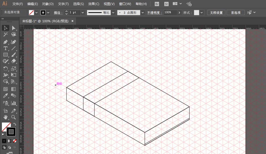Open Adobe Bridge with the Br icon

(x=157, y=4)
